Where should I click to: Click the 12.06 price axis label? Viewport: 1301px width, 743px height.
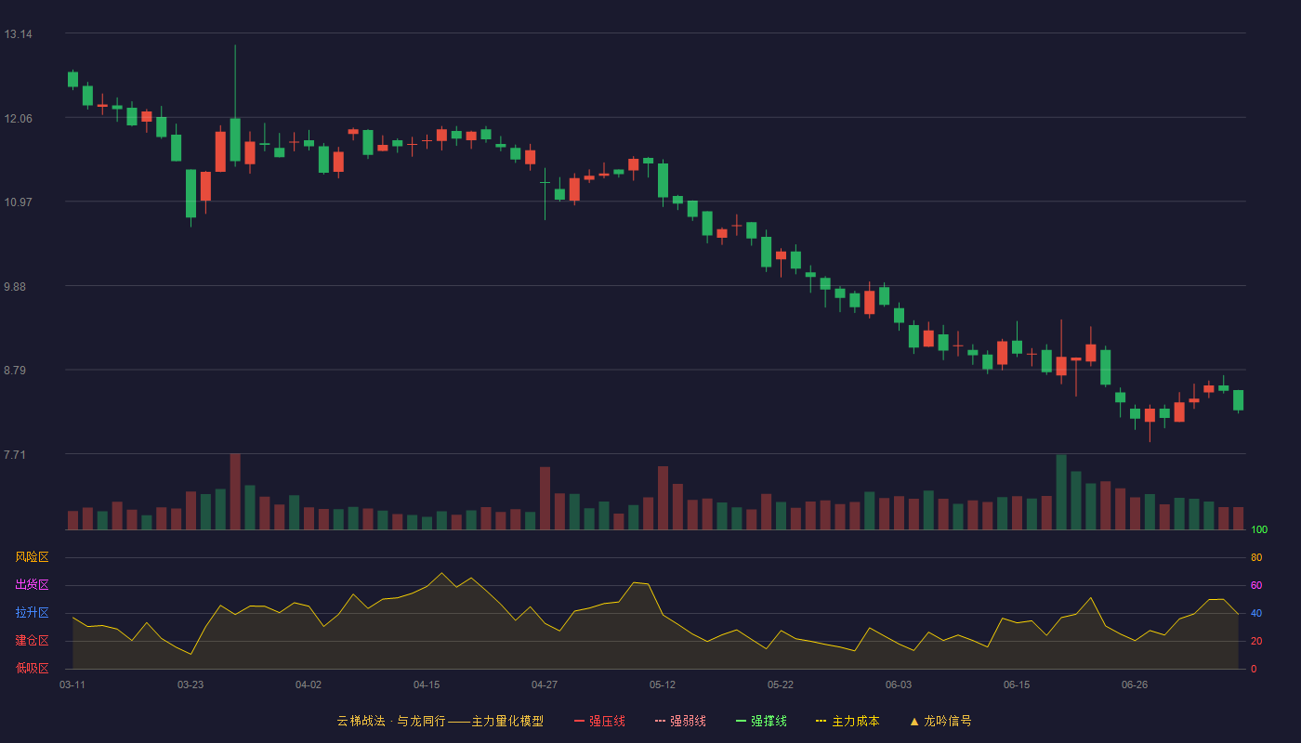[x=18, y=119]
